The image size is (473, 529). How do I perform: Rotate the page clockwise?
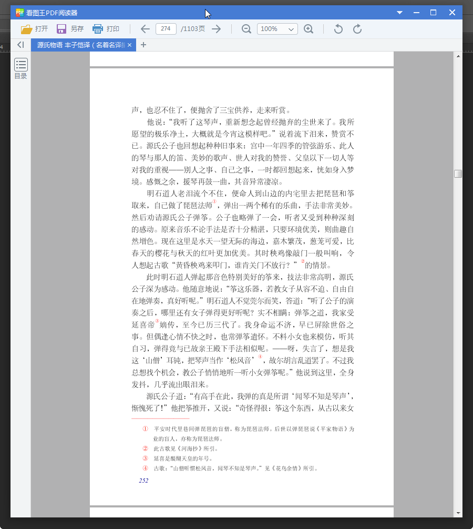[x=358, y=29]
